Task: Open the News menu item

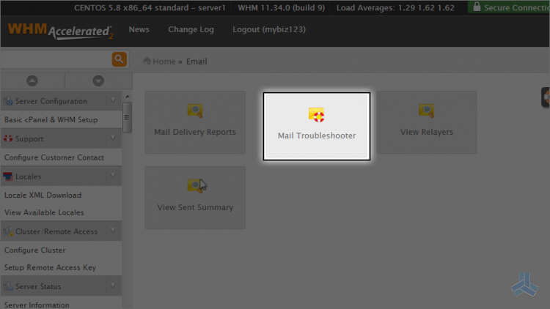Action: point(139,29)
